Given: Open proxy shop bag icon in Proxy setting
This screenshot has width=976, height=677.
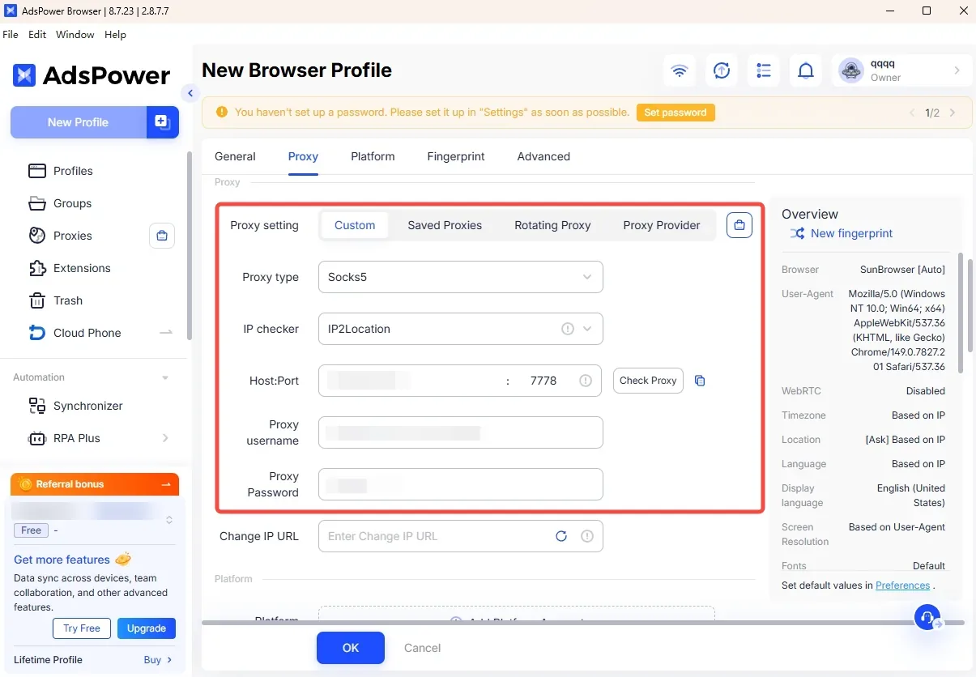Looking at the screenshot, I should (x=739, y=225).
